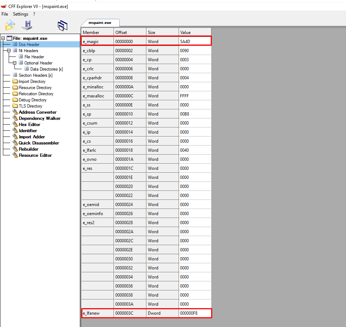Click the TLS Directory folder icon
The height and width of the screenshot is (327, 346).
(15, 106)
